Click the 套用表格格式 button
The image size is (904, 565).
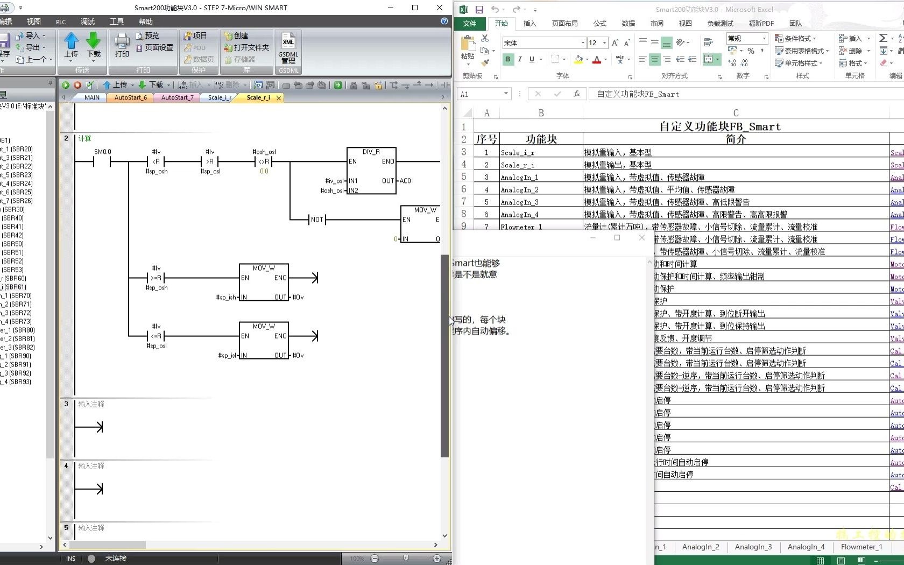pos(802,51)
